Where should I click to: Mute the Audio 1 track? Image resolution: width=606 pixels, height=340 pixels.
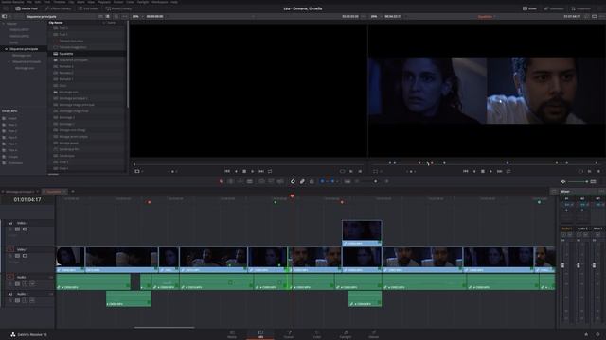pos(32,283)
